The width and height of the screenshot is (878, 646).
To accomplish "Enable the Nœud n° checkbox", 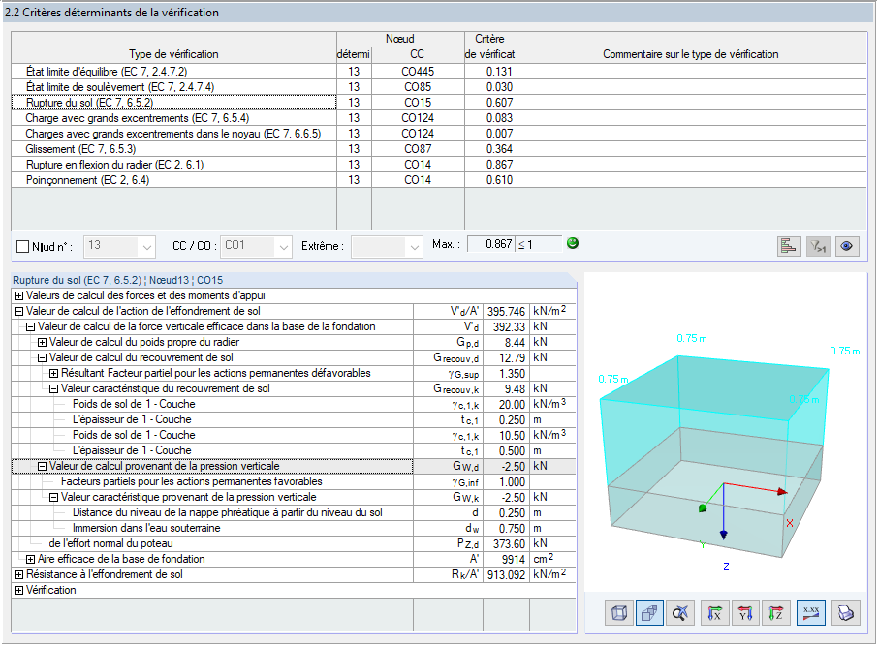I will pyautogui.click(x=23, y=246).
